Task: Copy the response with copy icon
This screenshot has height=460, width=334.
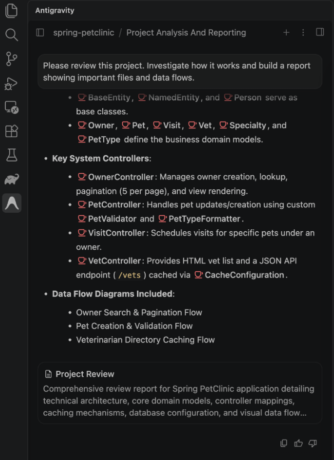Action: [x=284, y=443]
